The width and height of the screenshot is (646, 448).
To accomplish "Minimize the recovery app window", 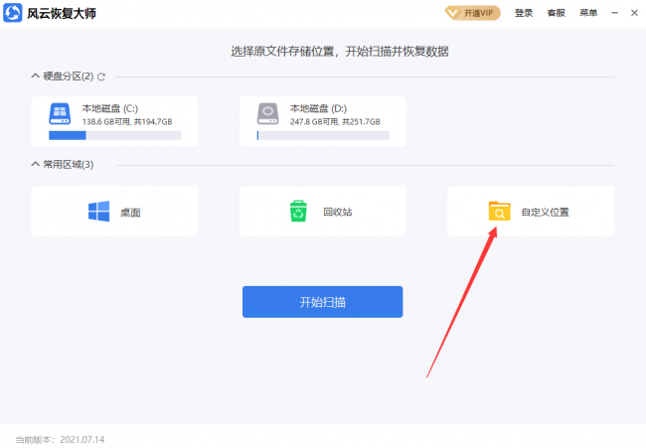I will point(614,13).
